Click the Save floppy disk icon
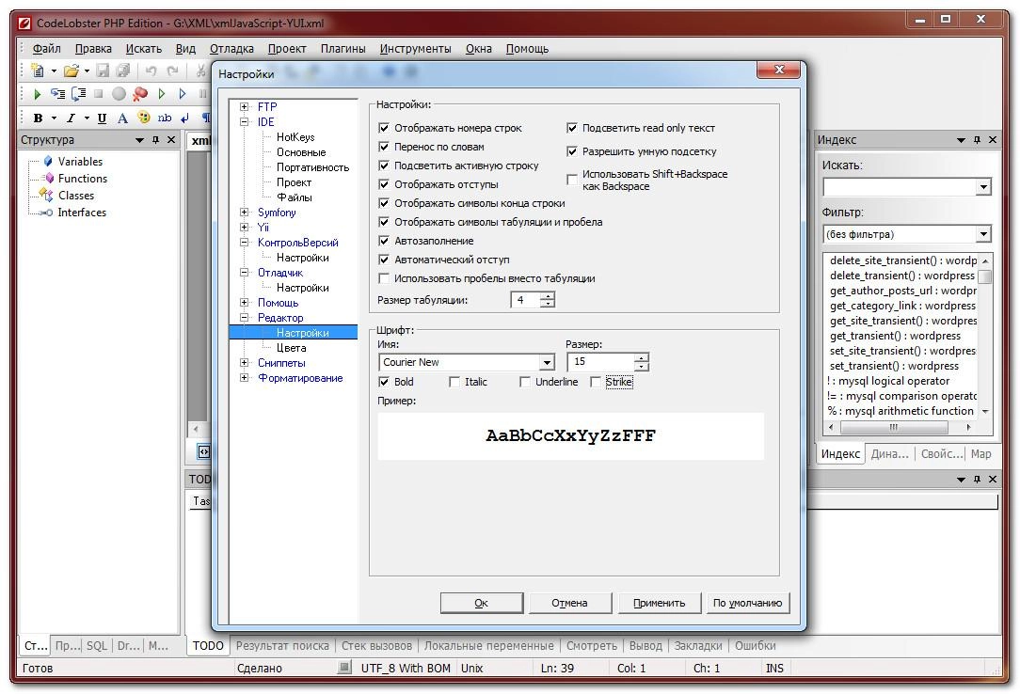The width and height of the screenshot is (1020, 694). click(x=103, y=71)
